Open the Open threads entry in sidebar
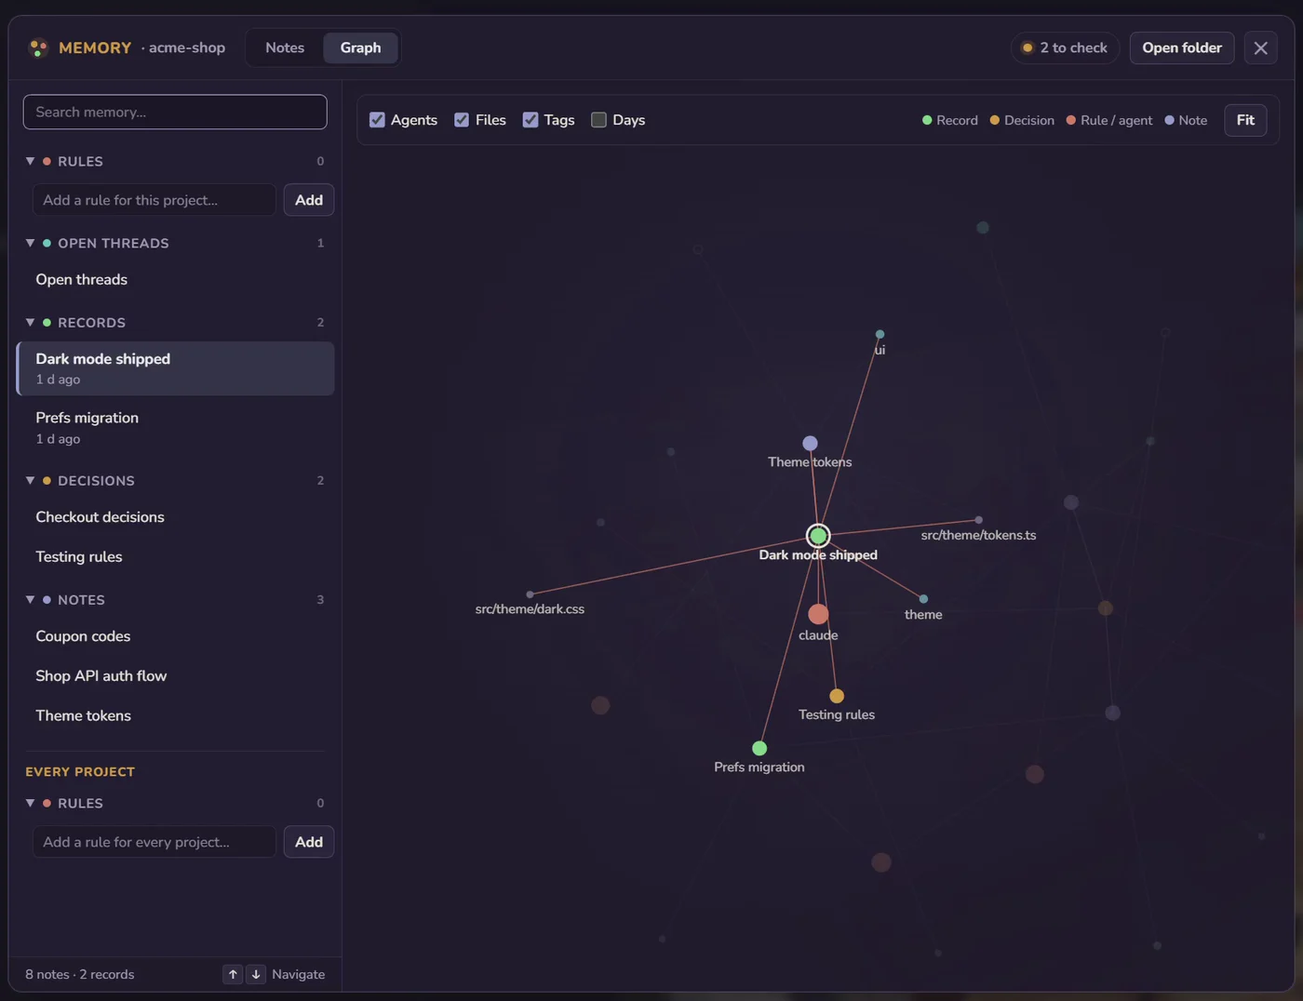The width and height of the screenshot is (1303, 1001). click(x=175, y=279)
